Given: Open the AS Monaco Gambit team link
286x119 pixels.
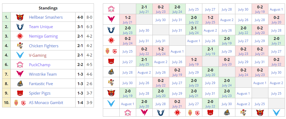Looking at the screenshot, I should 46,103.
